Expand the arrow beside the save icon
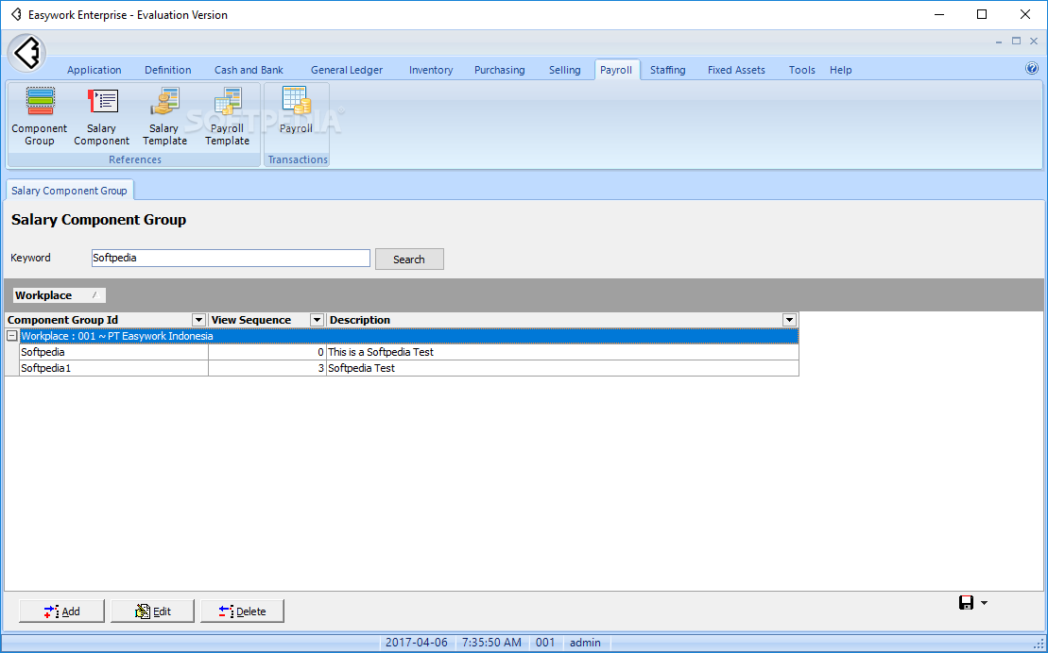The width and height of the screenshot is (1048, 653). click(x=984, y=603)
